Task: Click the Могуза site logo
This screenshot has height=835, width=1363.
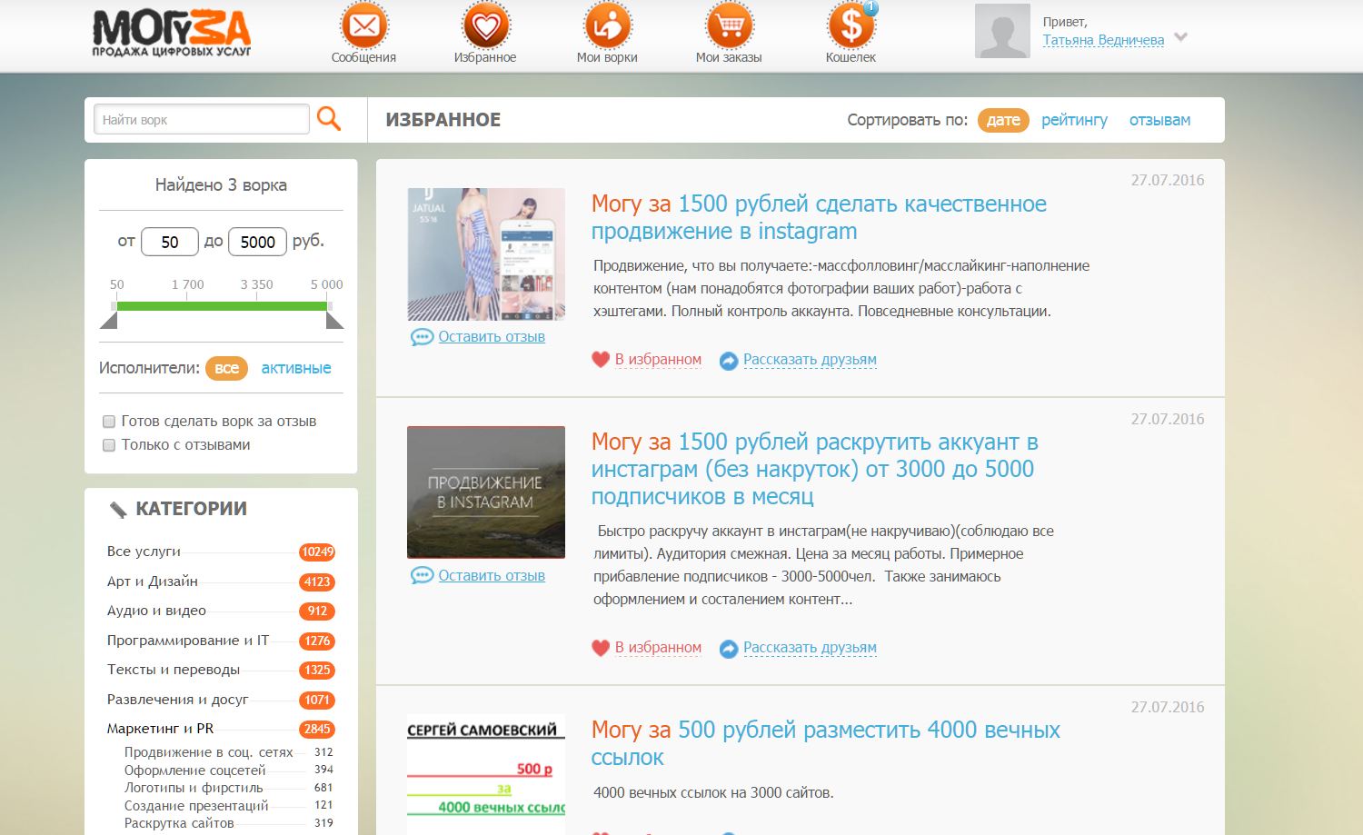Action: (172, 34)
